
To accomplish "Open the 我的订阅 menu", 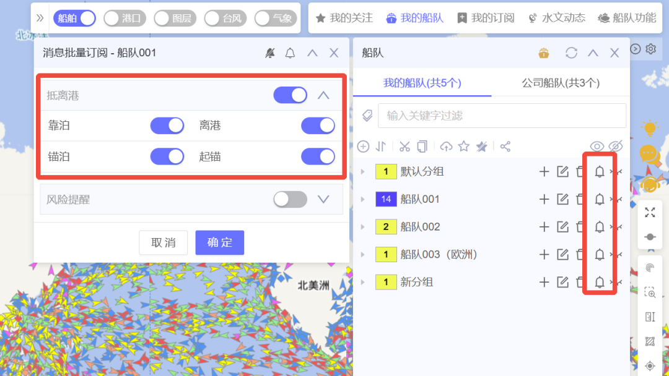I will tap(486, 18).
